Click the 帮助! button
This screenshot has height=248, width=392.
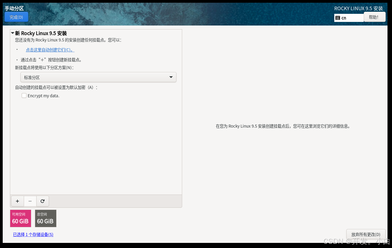[x=375, y=17]
